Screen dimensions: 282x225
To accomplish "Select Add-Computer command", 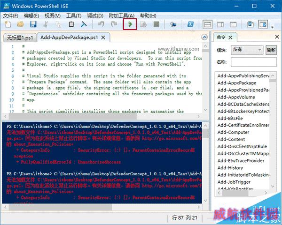I will coord(233,132).
